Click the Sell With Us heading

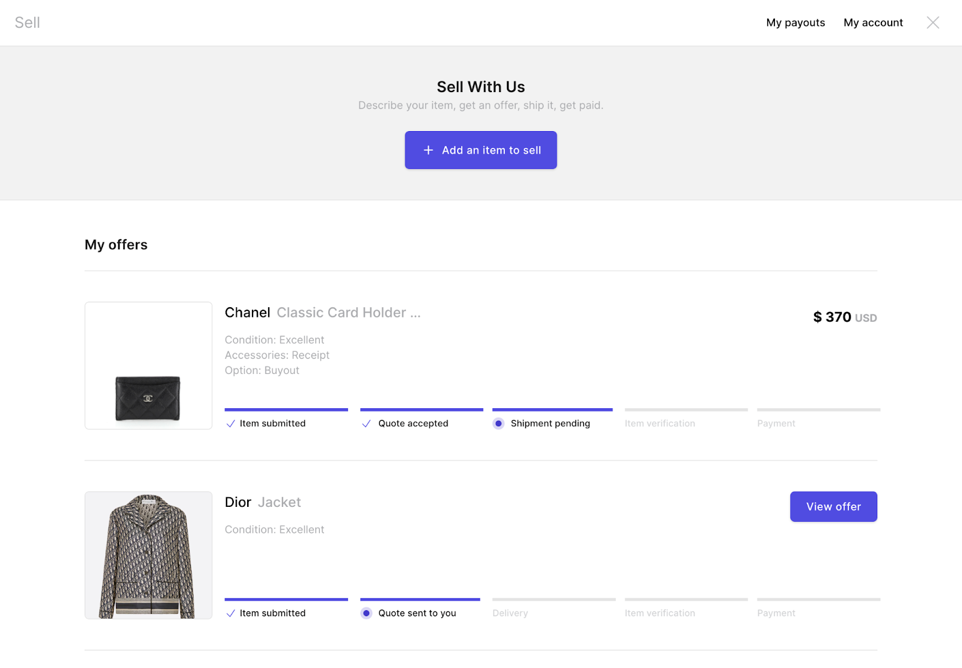click(481, 87)
